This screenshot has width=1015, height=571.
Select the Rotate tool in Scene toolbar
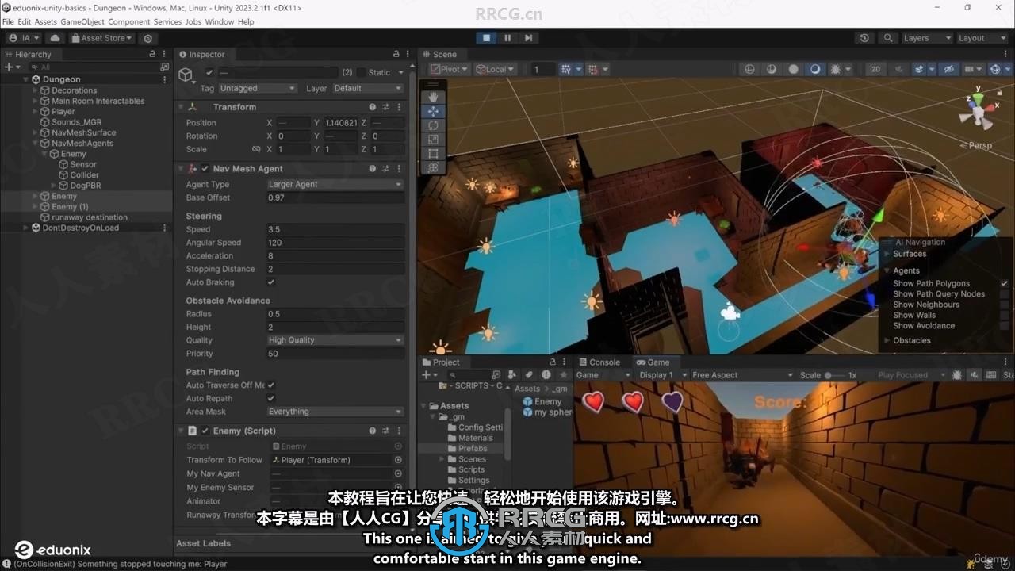[433, 125]
